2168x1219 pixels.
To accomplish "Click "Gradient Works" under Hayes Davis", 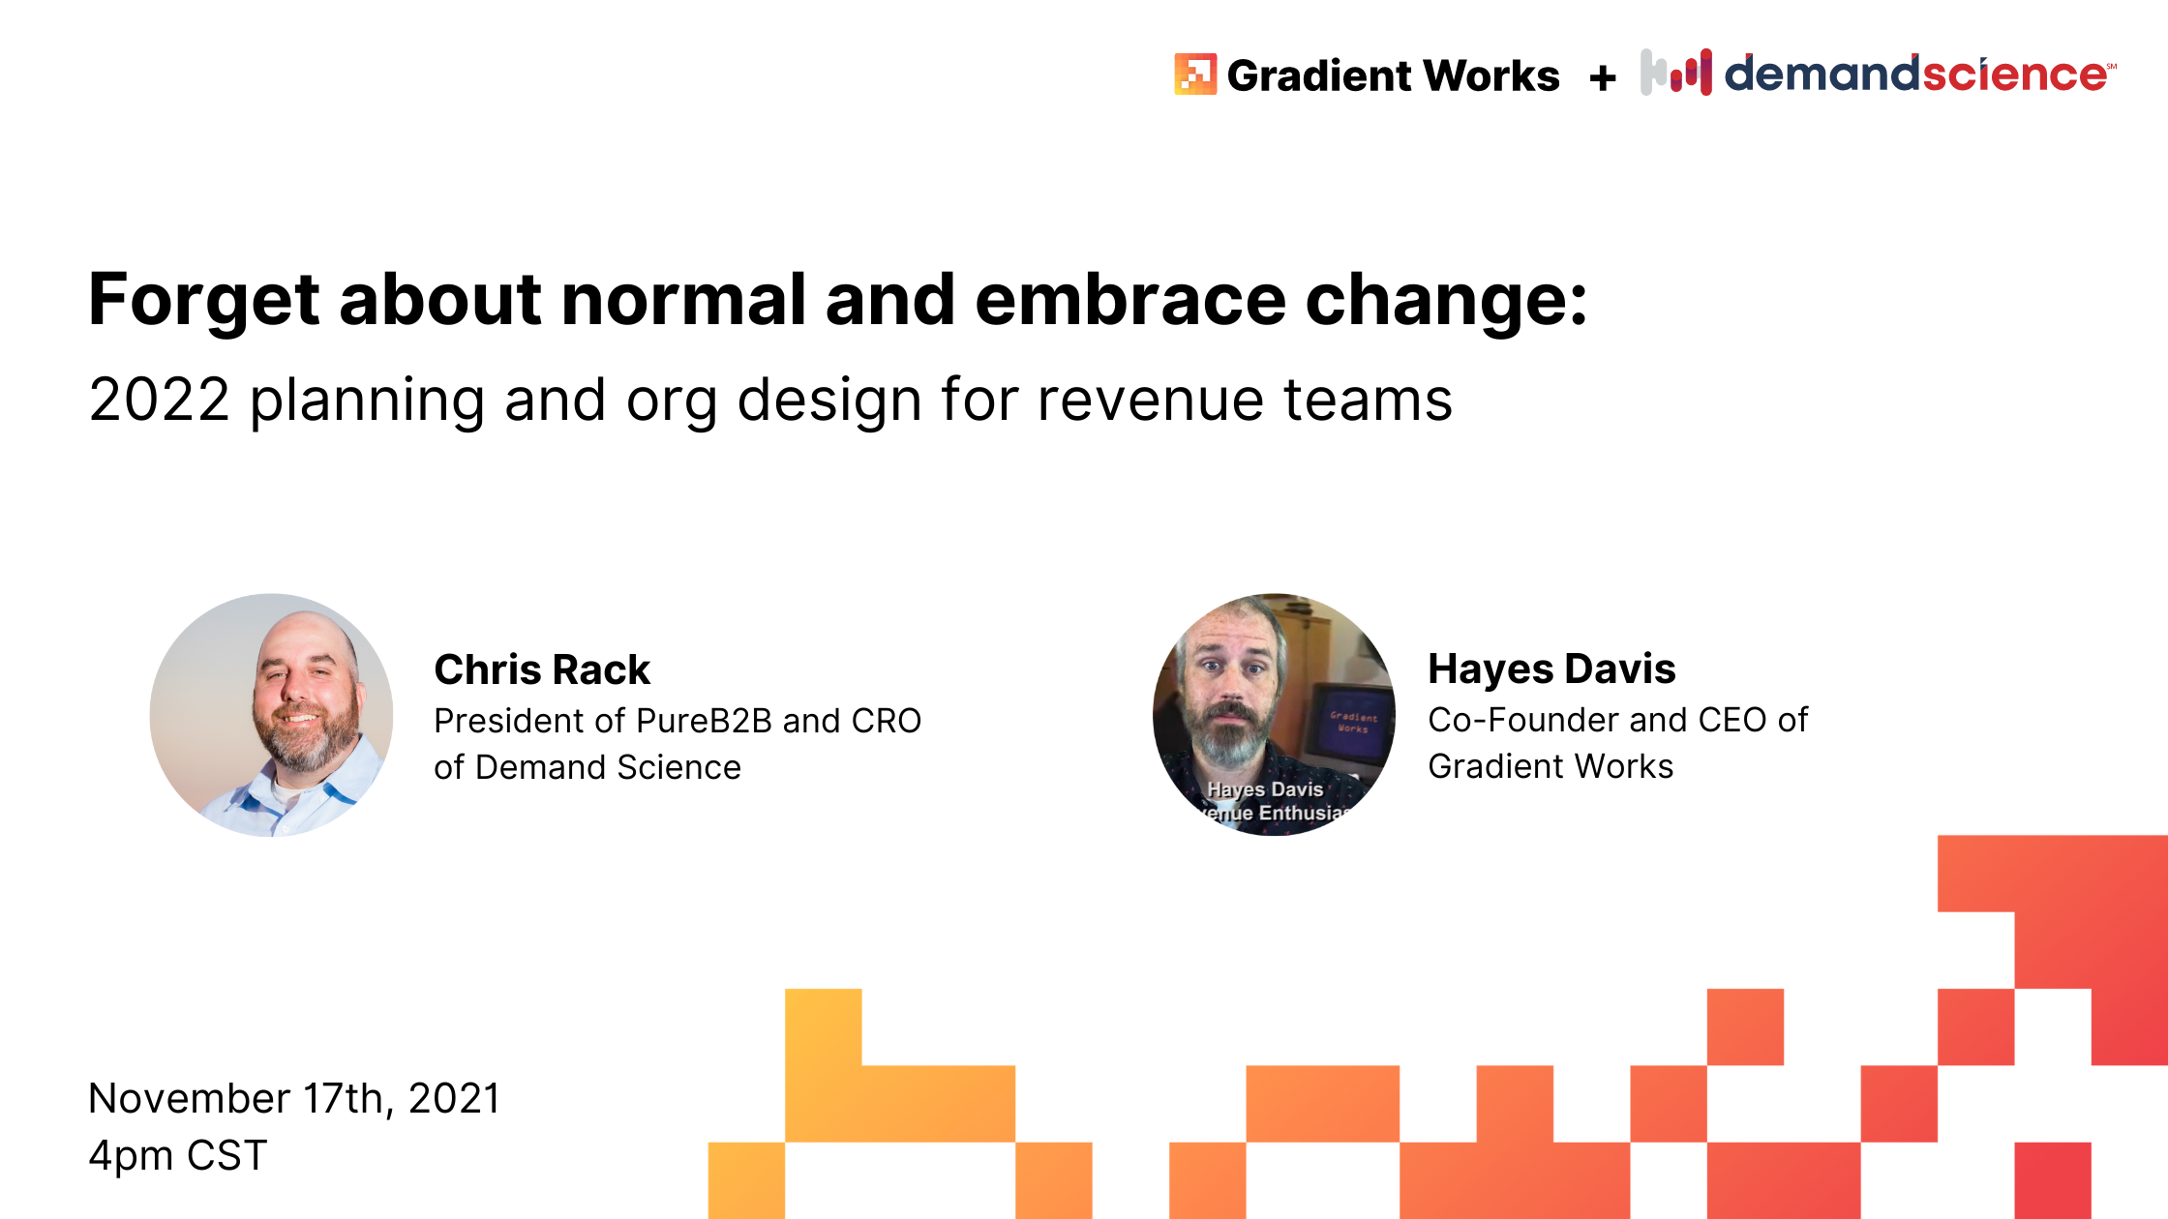I will [1551, 766].
